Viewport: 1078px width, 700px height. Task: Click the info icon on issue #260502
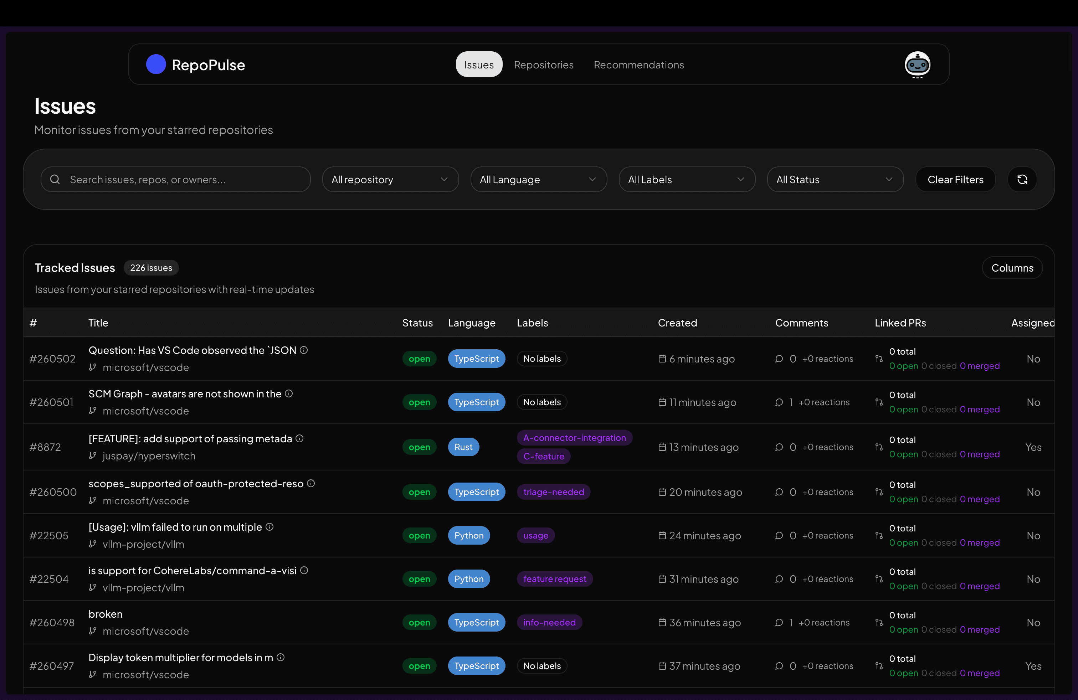pos(303,350)
